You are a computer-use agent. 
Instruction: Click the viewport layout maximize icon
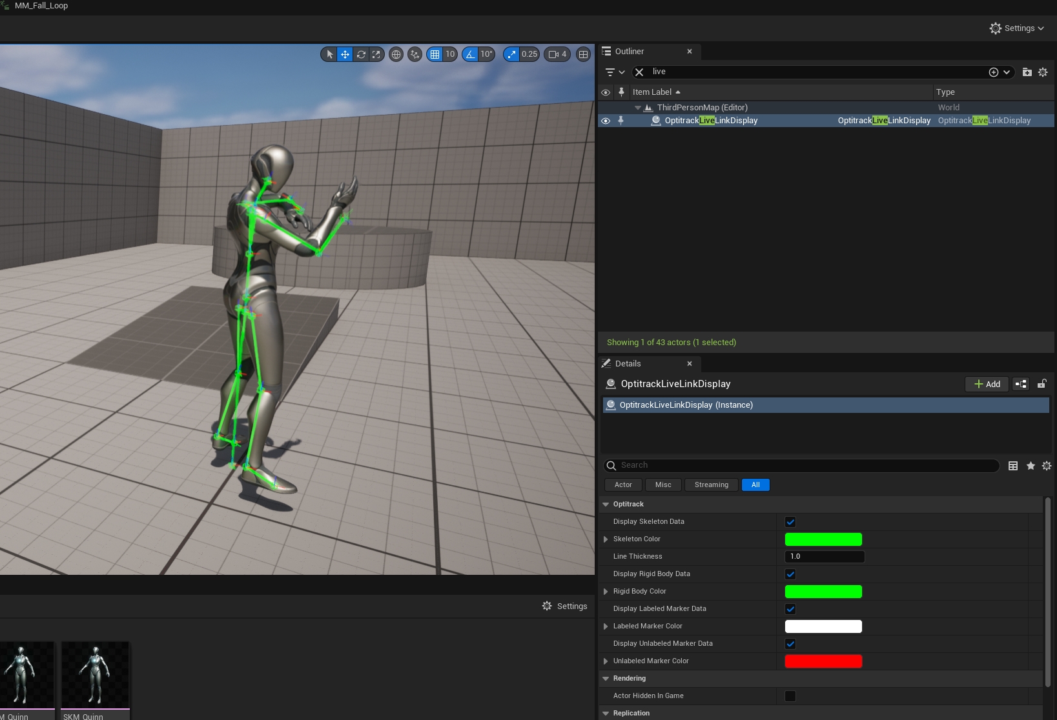click(583, 54)
